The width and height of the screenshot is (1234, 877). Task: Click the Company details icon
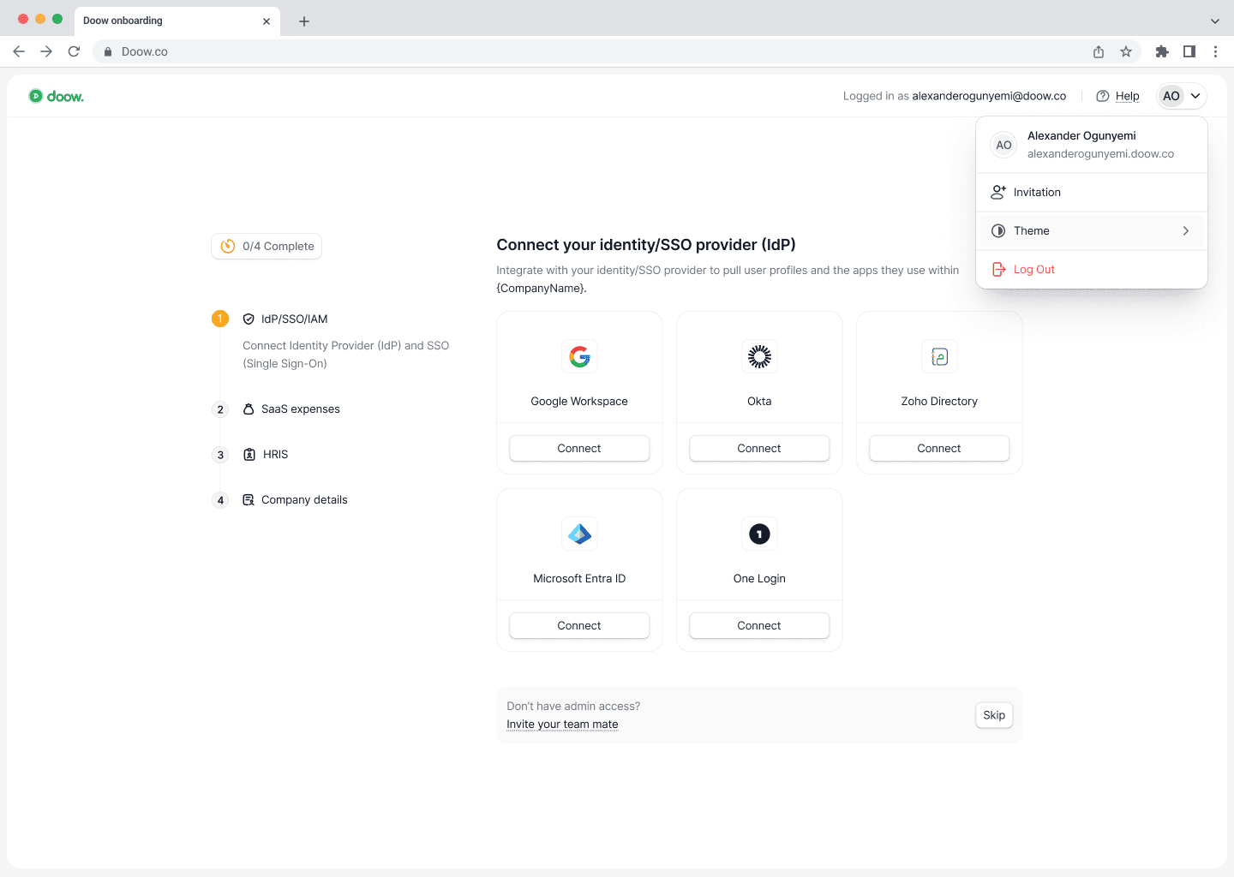coord(249,499)
